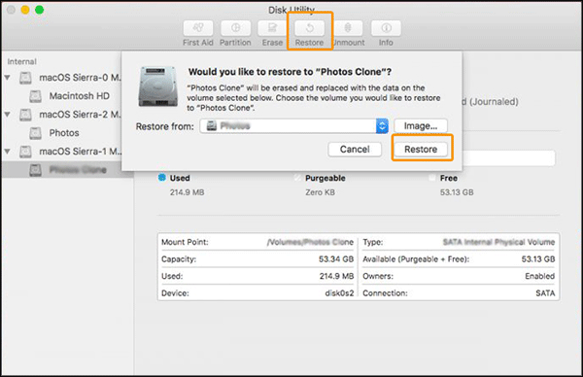Unmount the selected volume via toolbar

click(x=349, y=28)
